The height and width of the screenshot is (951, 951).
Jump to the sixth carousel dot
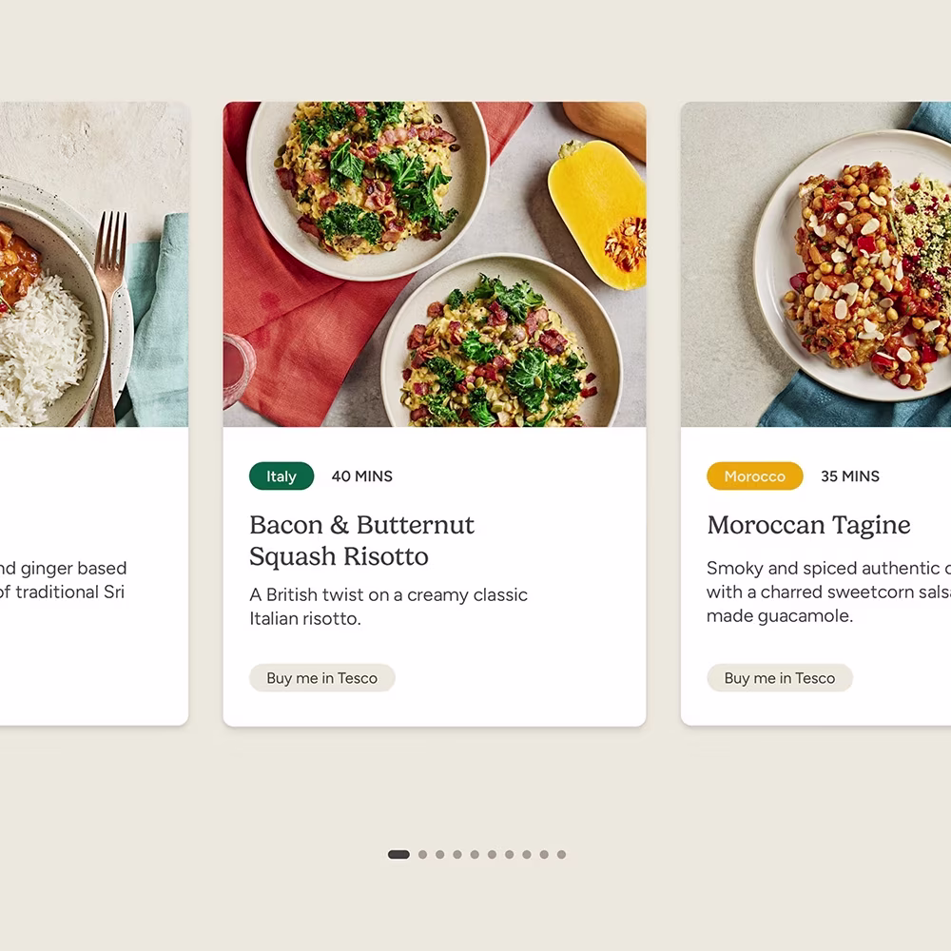click(492, 855)
